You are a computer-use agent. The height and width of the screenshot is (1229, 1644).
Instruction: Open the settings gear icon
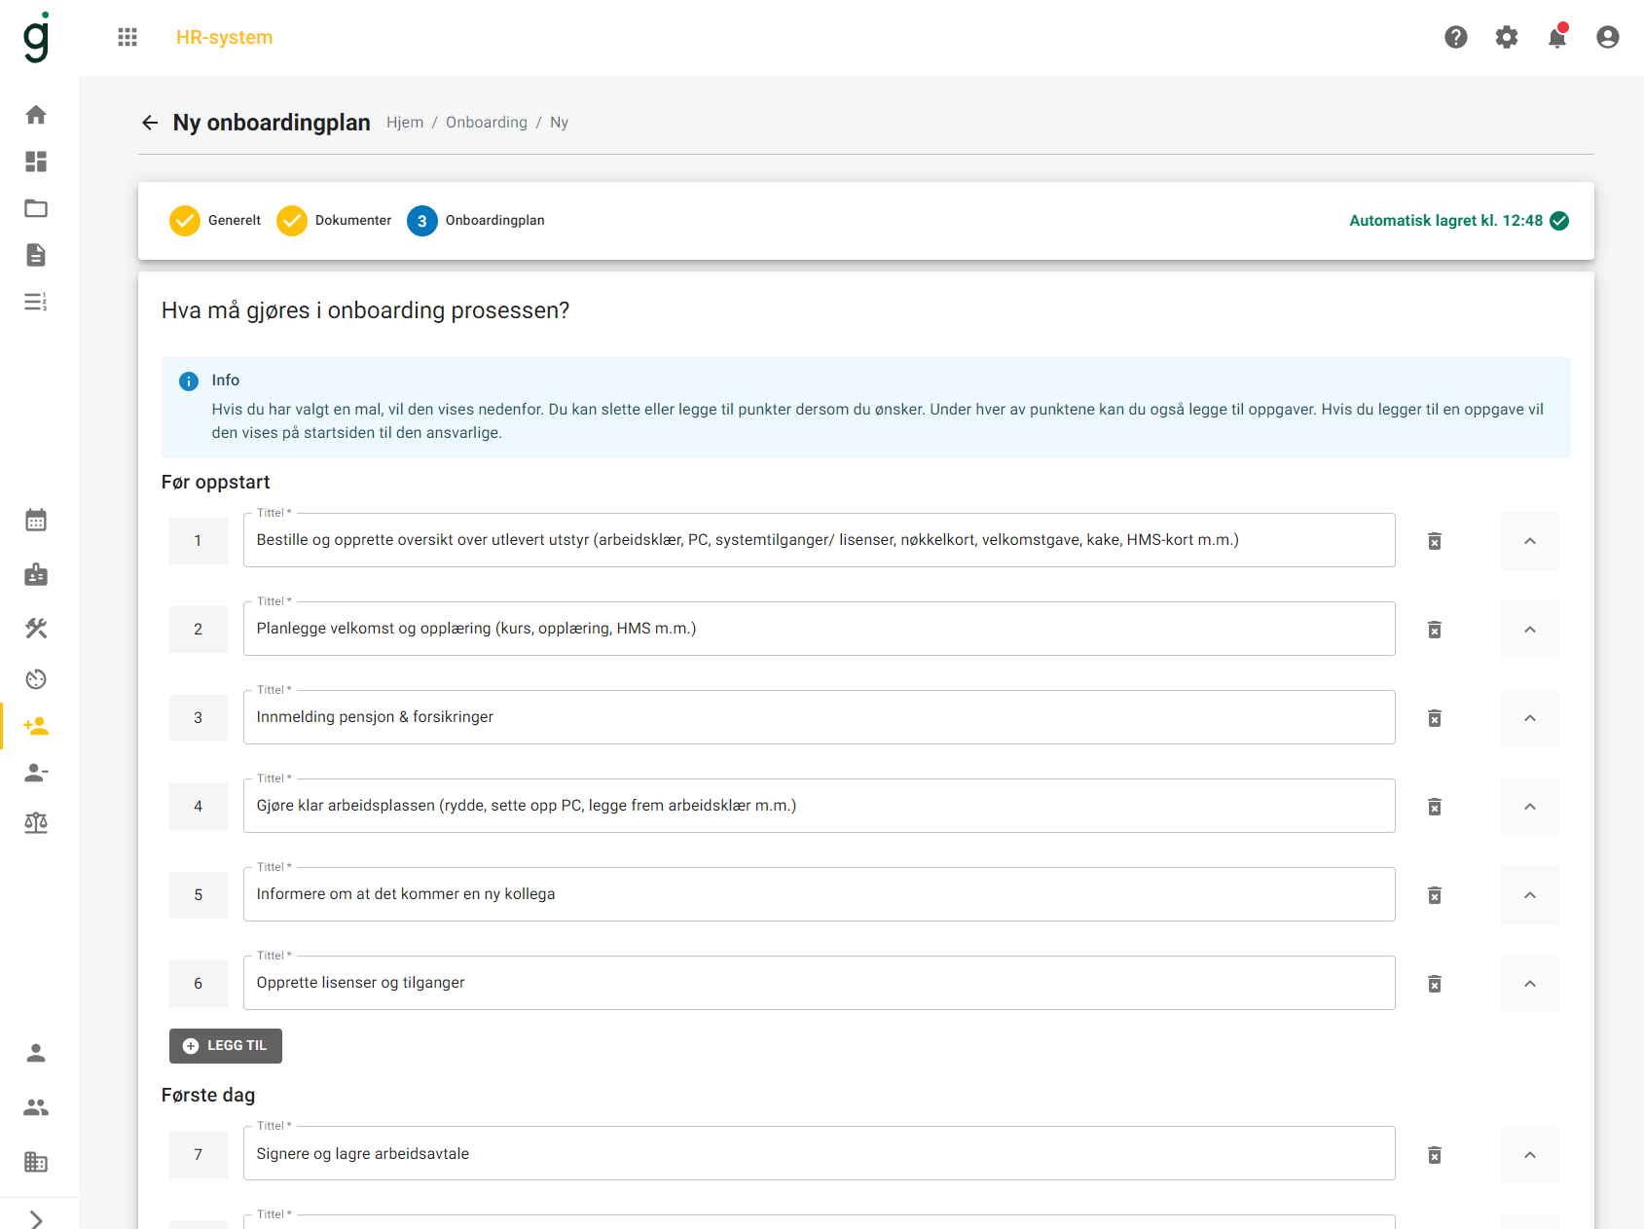pyautogui.click(x=1507, y=37)
